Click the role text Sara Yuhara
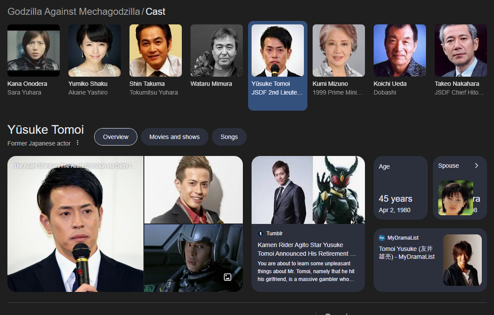The width and height of the screenshot is (494, 315). coord(24,92)
